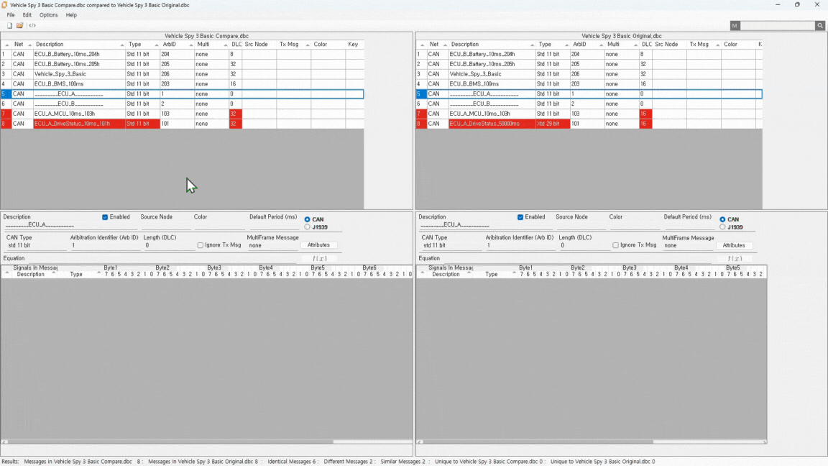Click the left panel f(x) equation icon
Screen dimensions: 828x466
click(x=320, y=258)
